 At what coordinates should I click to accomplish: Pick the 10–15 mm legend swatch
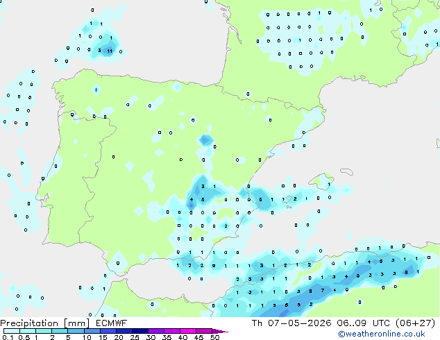92,331
